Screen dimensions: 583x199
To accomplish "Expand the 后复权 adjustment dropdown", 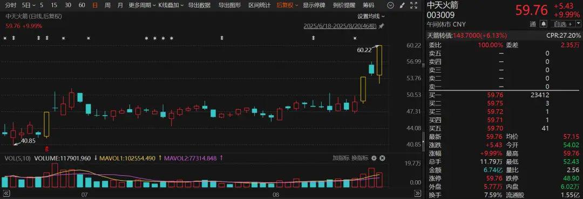I will (287, 5).
